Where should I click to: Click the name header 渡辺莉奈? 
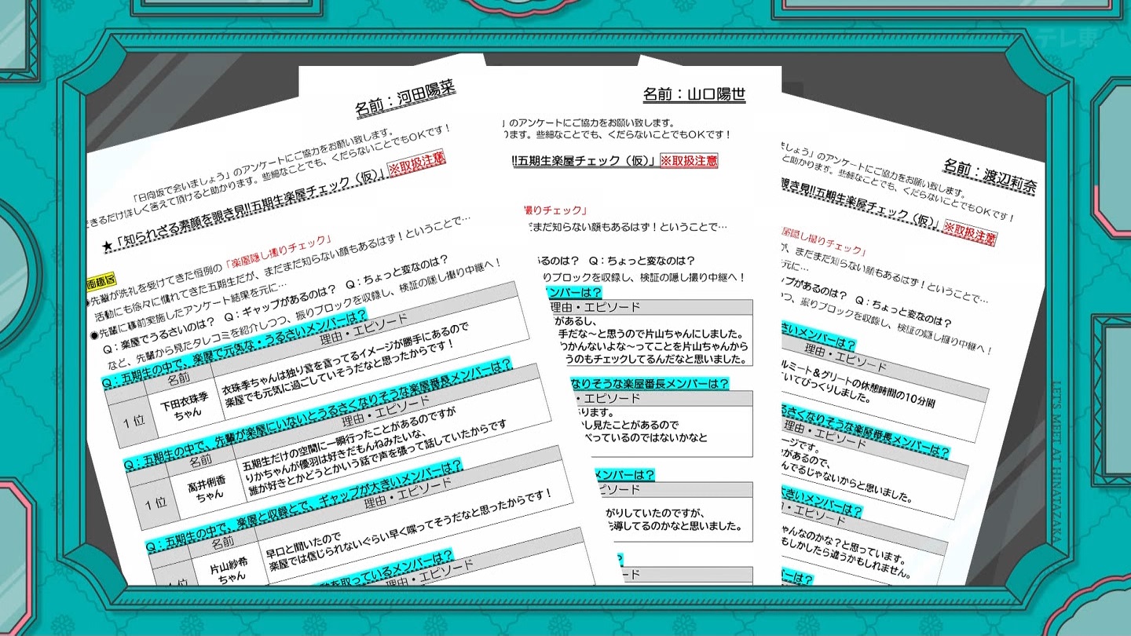[x=990, y=176]
